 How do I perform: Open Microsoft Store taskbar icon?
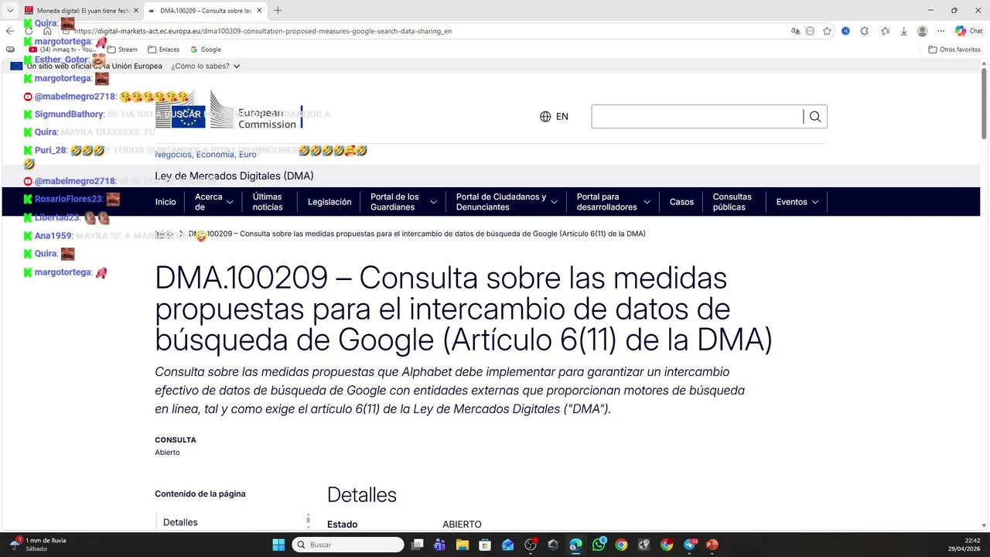point(485,545)
